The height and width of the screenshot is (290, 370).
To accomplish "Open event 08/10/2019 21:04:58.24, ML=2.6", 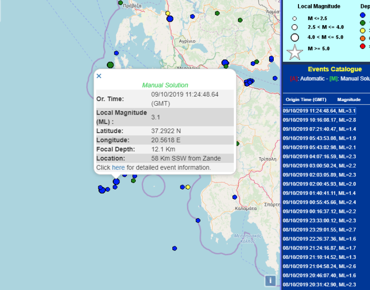I will (319, 266).
